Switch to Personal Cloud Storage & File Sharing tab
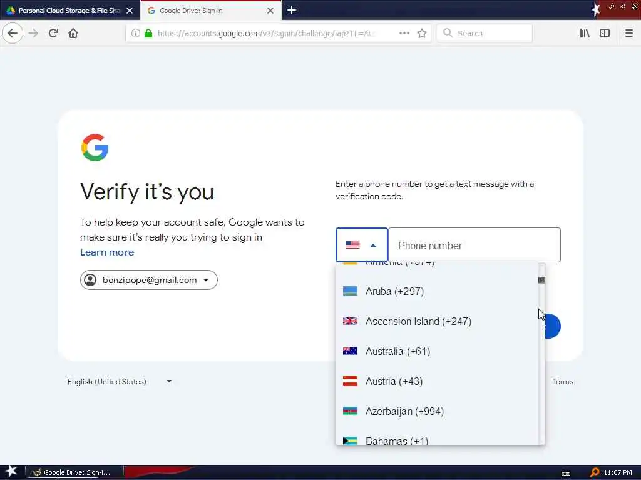641x480 pixels. (x=70, y=10)
